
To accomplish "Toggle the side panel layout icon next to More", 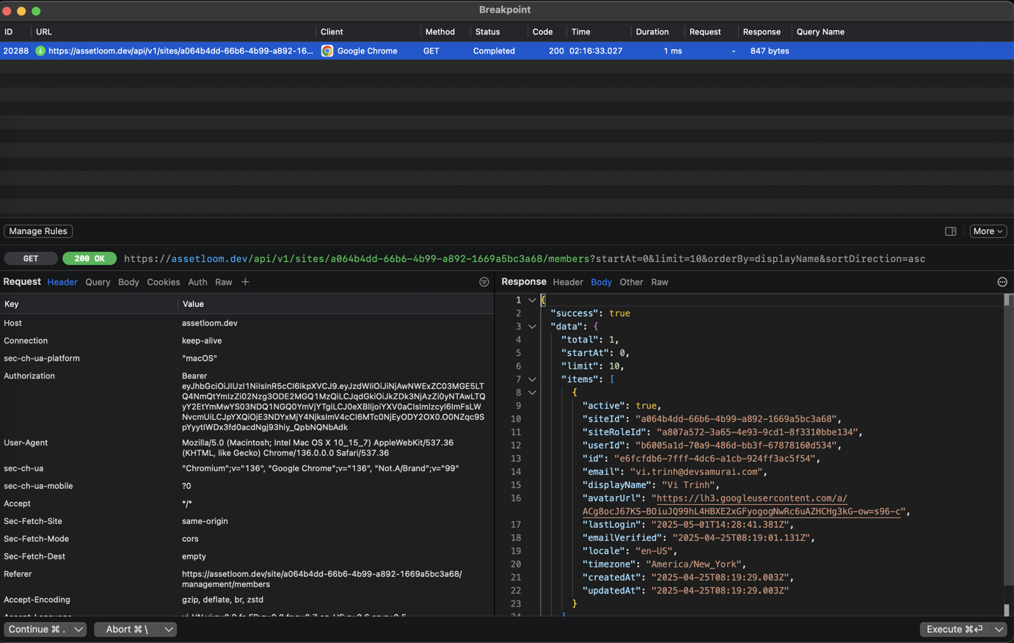I will (x=950, y=231).
